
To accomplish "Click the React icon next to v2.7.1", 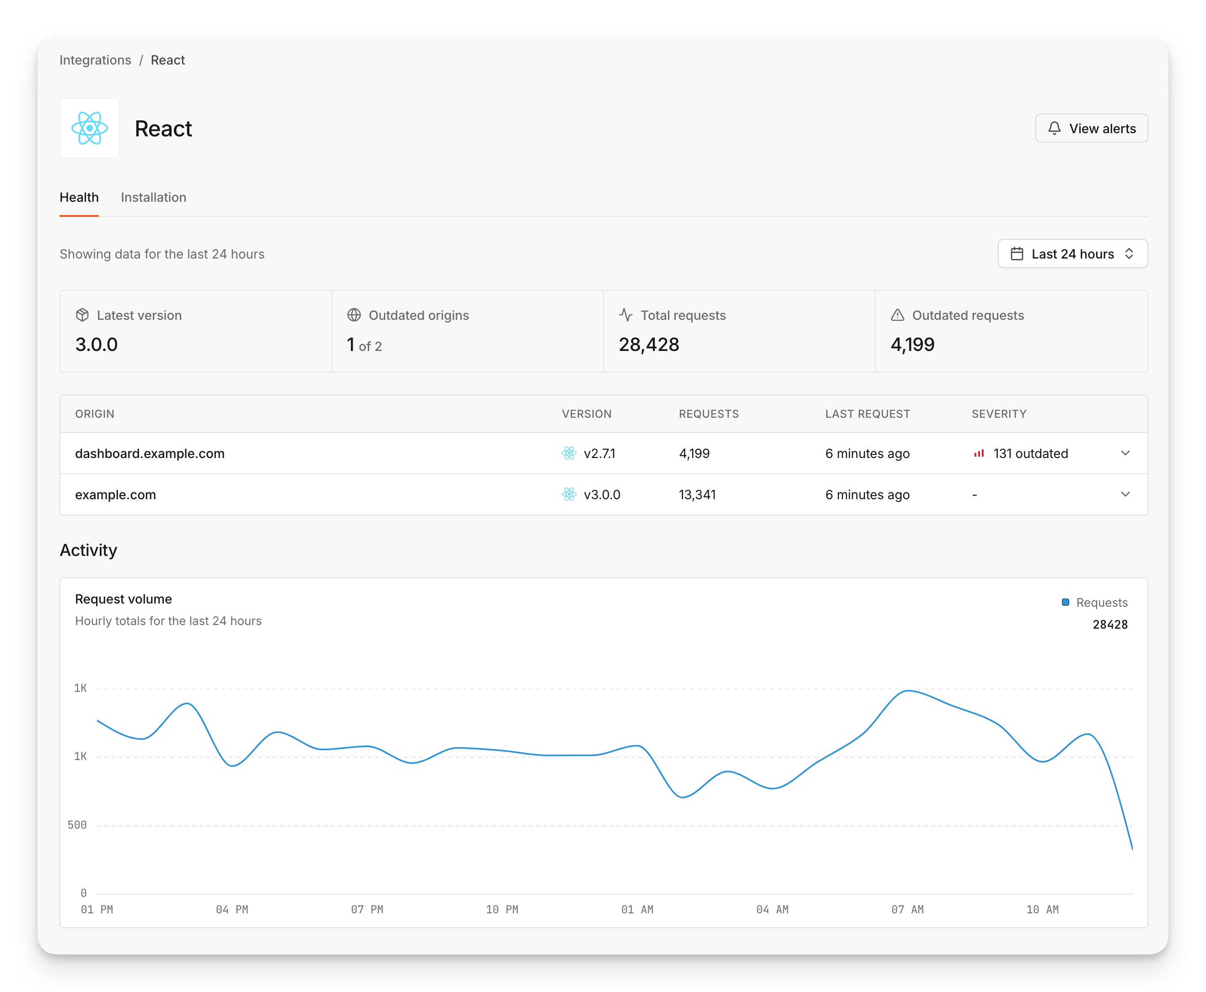I will pyautogui.click(x=569, y=453).
